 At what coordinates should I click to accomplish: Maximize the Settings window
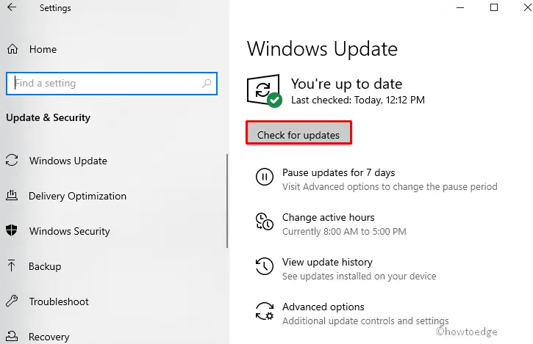pos(493,8)
